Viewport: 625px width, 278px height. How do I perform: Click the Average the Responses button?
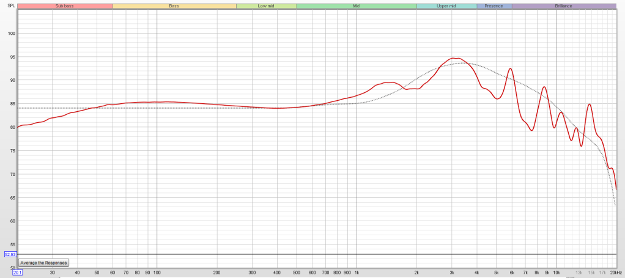point(44,263)
